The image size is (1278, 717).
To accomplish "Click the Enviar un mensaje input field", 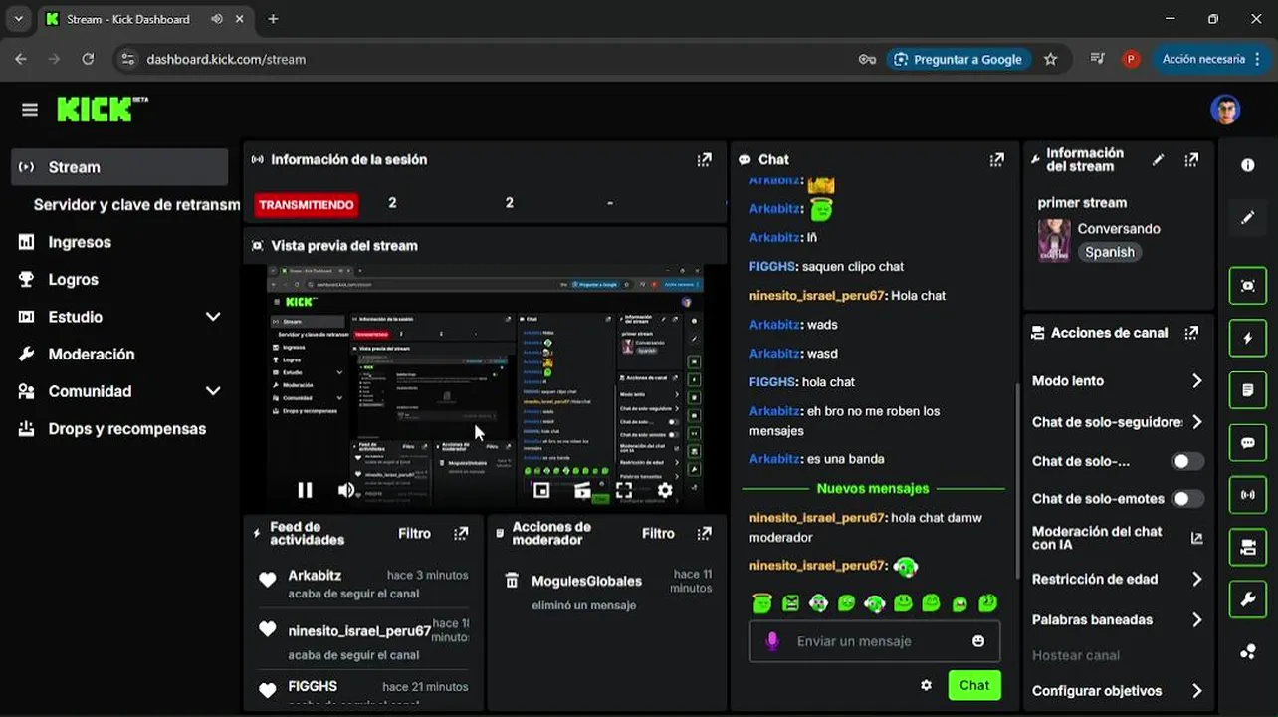I will [x=875, y=641].
